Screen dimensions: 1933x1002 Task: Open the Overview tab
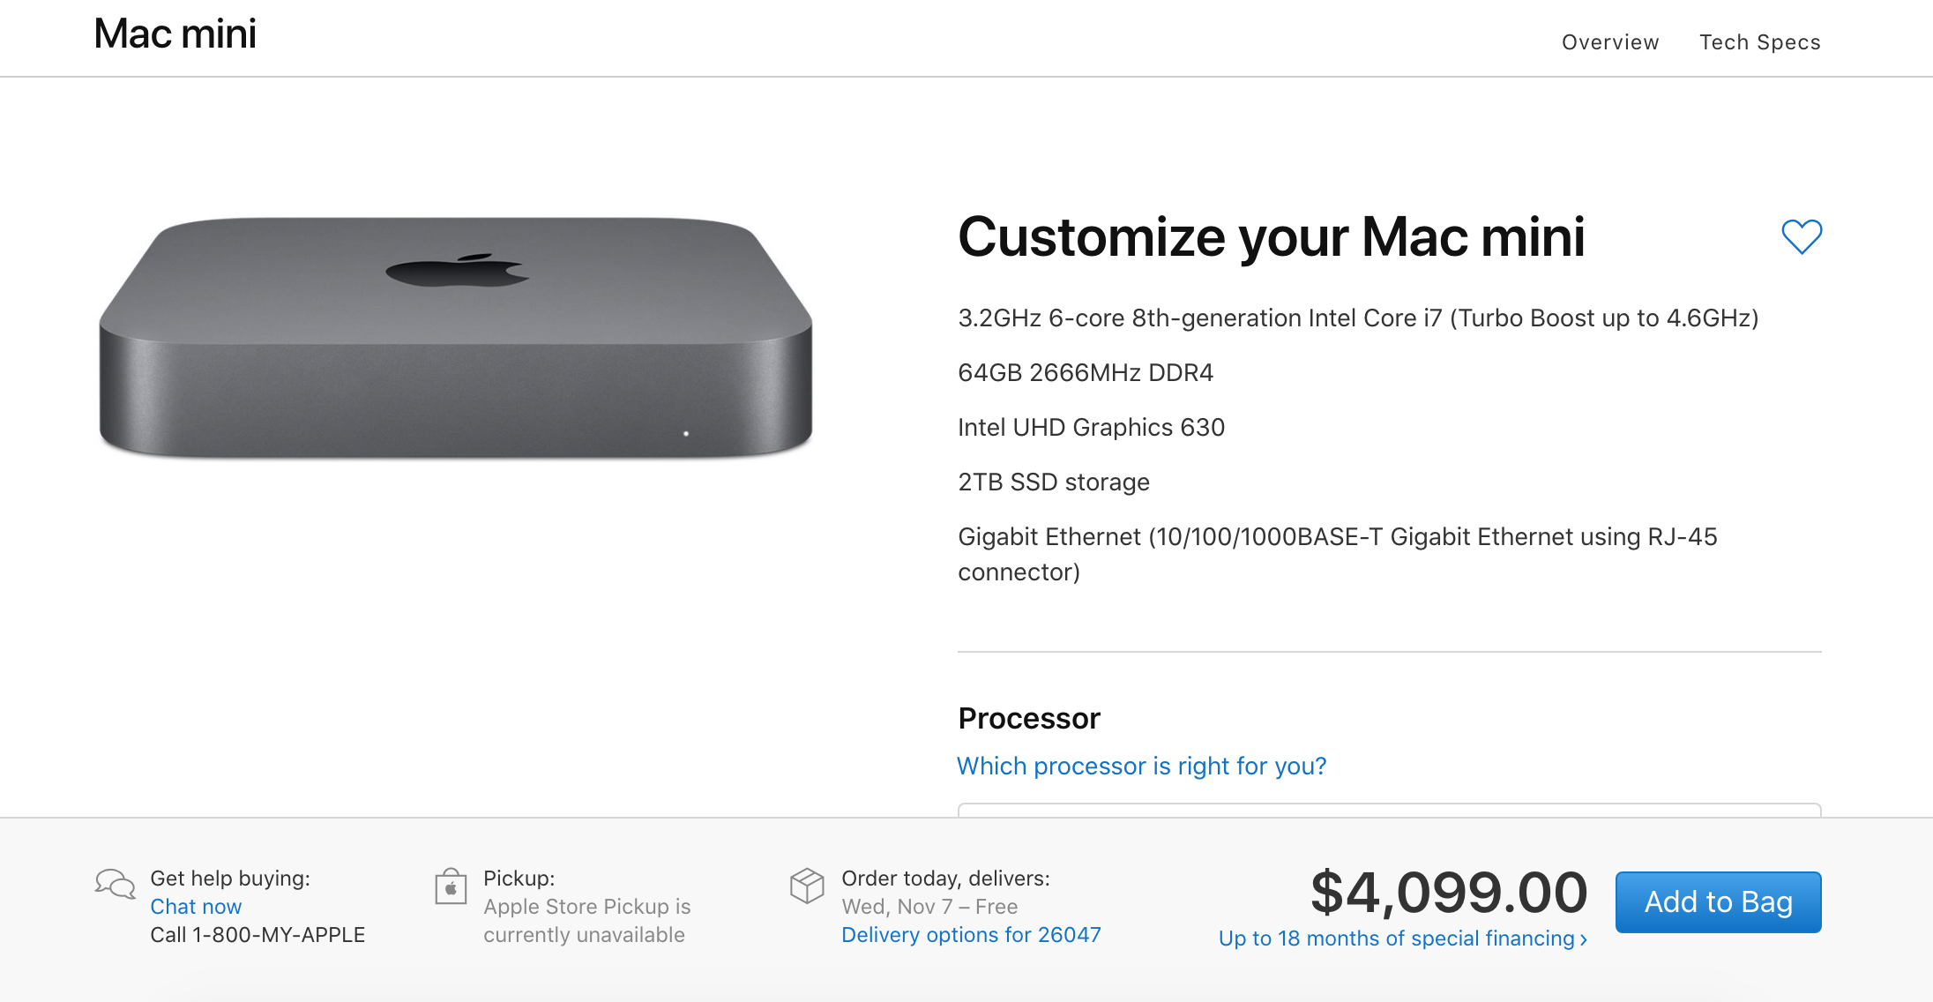[x=1609, y=42]
